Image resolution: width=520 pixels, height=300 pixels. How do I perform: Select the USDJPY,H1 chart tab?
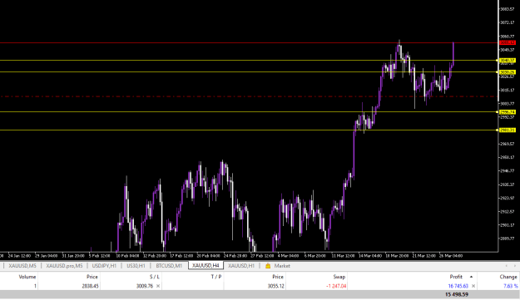click(104, 266)
